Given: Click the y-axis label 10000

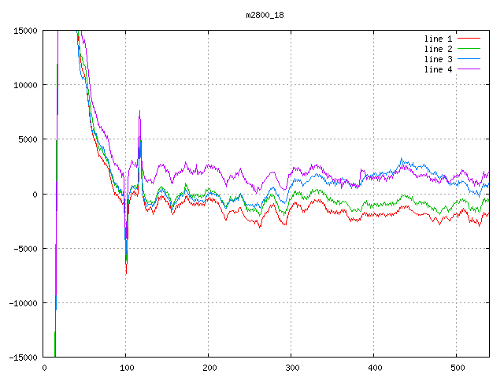Looking at the screenshot, I should 25,85.
